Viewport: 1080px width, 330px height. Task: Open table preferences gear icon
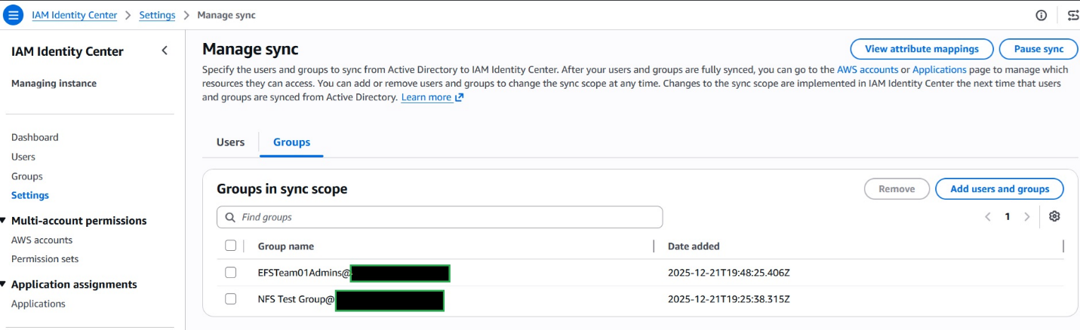[x=1054, y=216]
